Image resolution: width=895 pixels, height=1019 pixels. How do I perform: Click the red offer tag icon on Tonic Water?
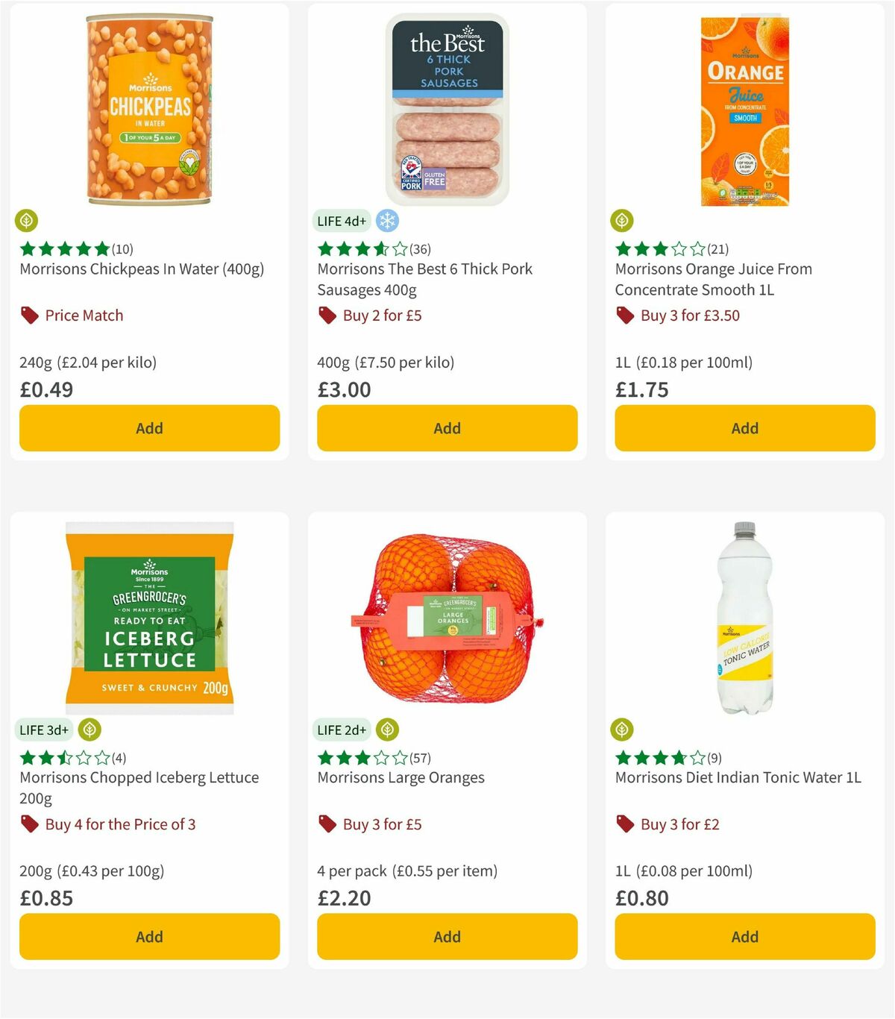point(625,824)
